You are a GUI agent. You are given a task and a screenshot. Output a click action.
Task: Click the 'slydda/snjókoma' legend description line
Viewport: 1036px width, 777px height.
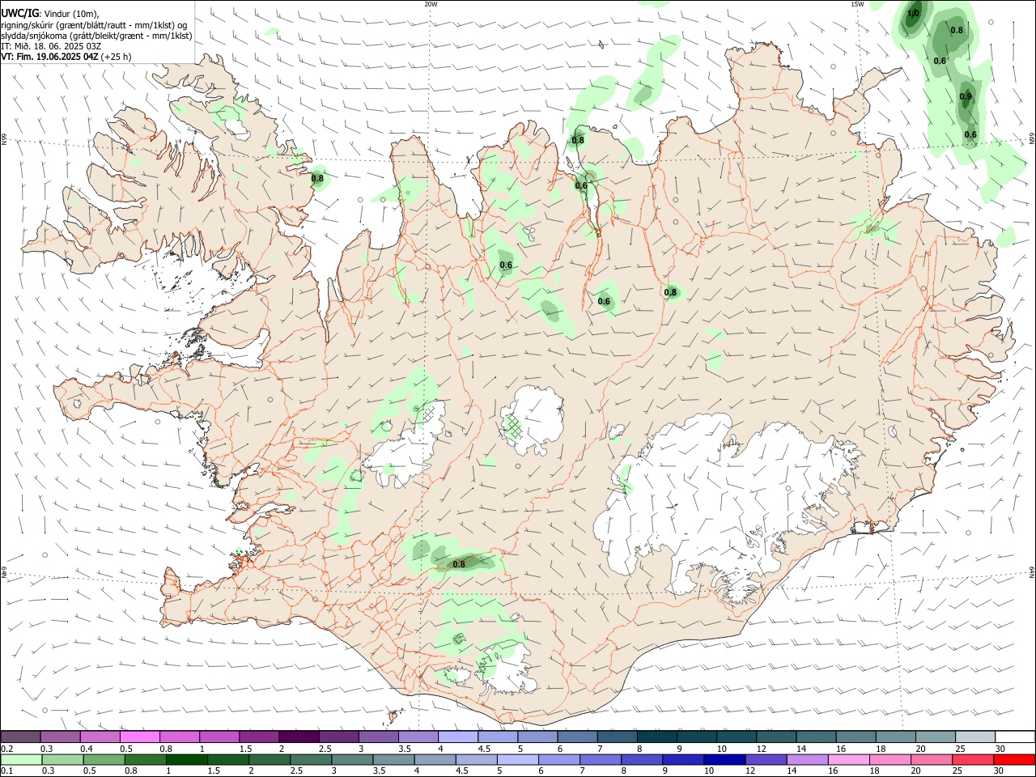(96, 36)
